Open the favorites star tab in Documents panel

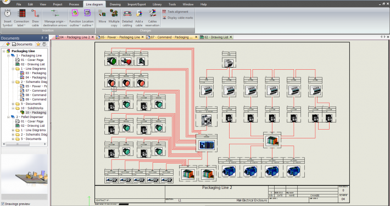(x=38, y=44)
